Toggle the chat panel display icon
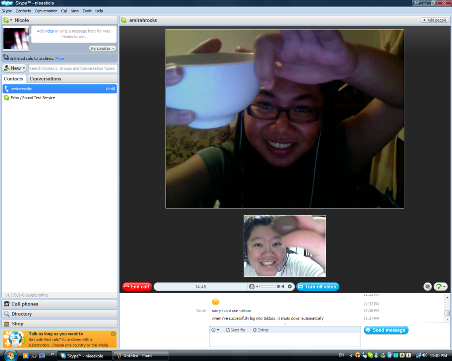Screen dimensions: 452x361 [x=427, y=287]
